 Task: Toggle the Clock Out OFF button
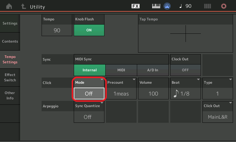(x=185, y=70)
